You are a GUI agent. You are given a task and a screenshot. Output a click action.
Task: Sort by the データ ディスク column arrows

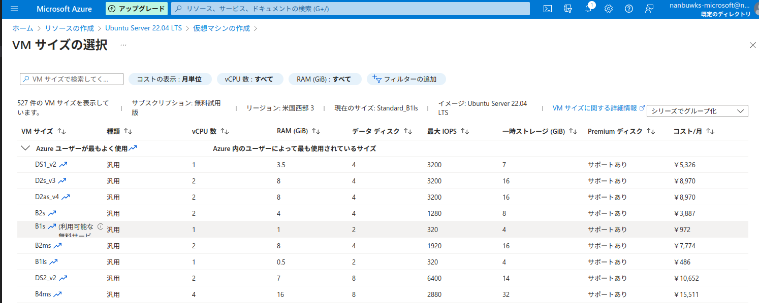(408, 131)
